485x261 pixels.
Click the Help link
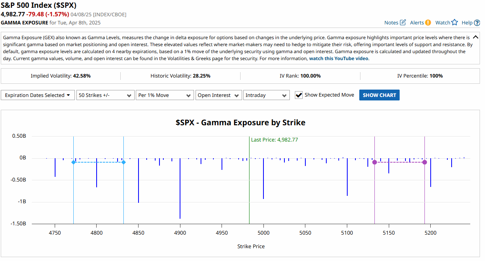tap(467, 22)
